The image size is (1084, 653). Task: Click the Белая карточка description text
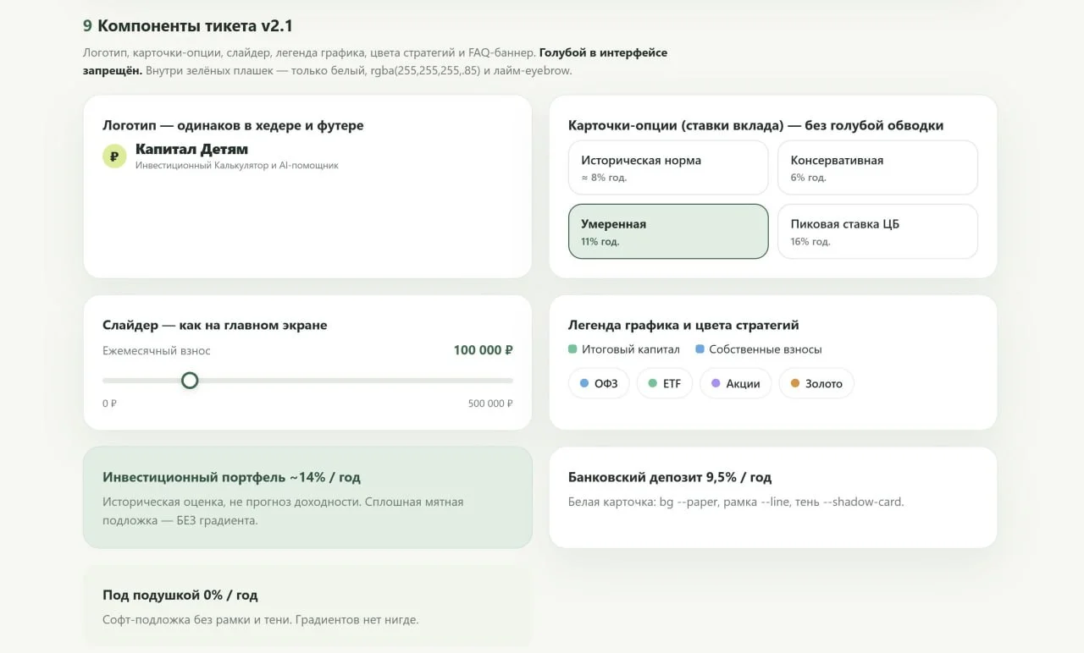(736, 502)
